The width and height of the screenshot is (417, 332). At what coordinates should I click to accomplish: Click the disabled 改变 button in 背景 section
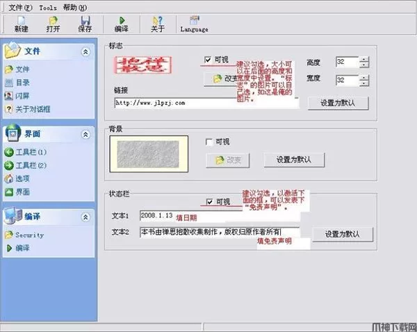click(228, 160)
